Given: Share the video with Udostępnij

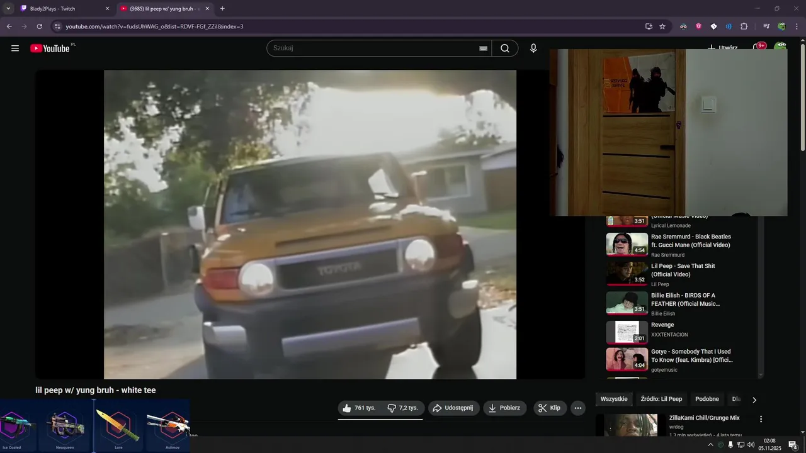Looking at the screenshot, I should [x=454, y=408].
